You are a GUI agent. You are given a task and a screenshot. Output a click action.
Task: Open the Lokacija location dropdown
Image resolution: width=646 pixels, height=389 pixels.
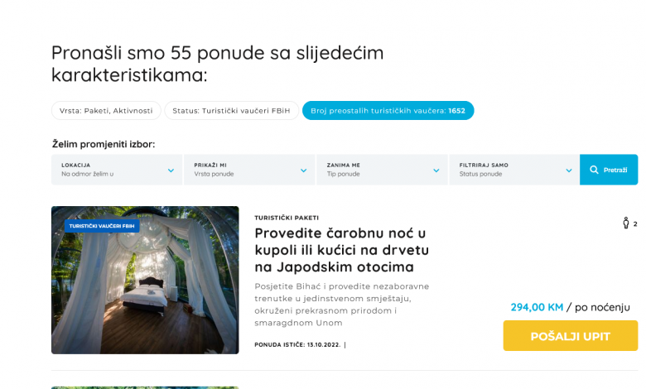(x=117, y=170)
